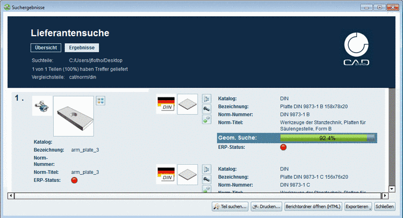Click the Geom. Suche 92.4% progress bar

coord(328,138)
